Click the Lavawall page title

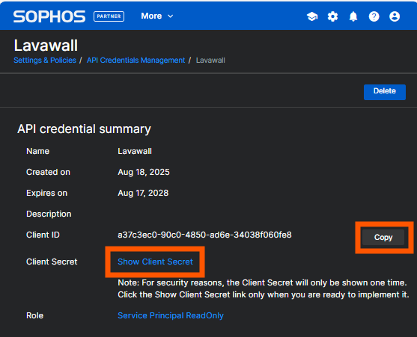tap(46, 46)
